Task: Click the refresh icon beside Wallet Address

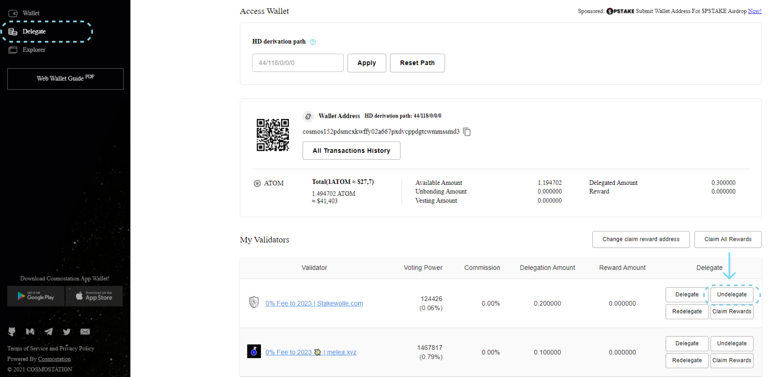Action: [x=308, y=116]
